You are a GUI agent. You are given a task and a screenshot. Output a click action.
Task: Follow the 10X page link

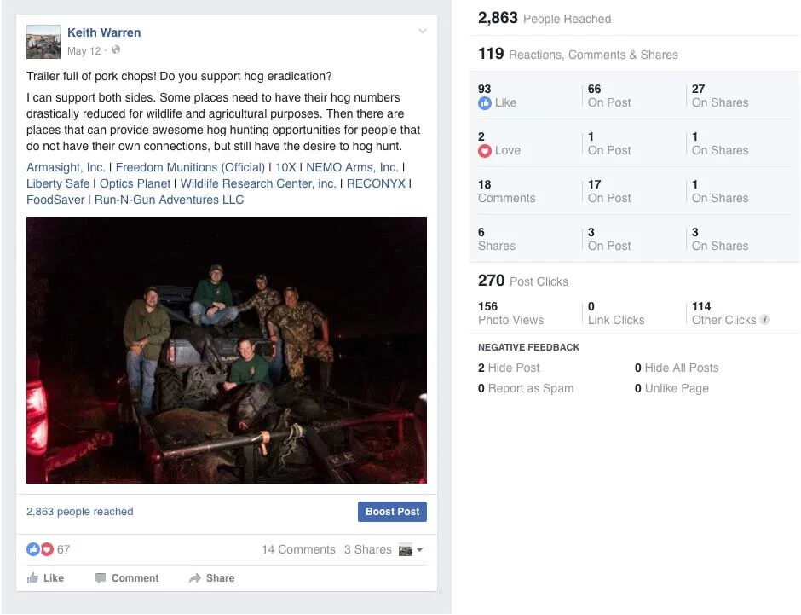click(285, 168)
